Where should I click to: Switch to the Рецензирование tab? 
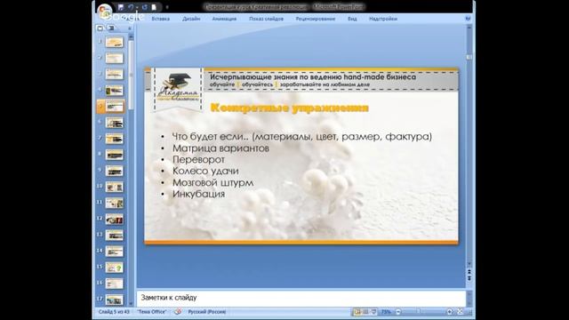point(316,19)
